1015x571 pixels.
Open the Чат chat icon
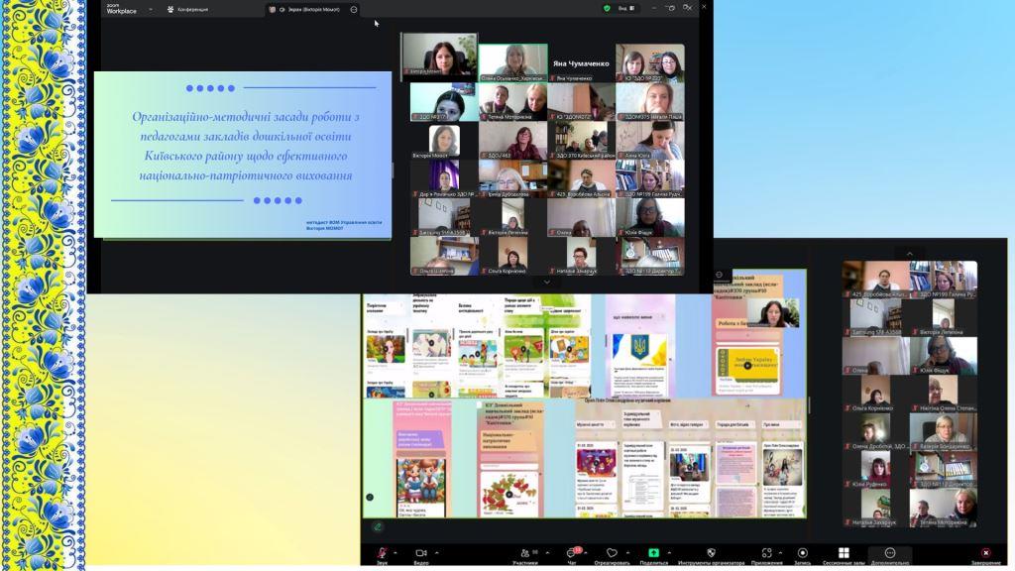[x=572, y=552]
